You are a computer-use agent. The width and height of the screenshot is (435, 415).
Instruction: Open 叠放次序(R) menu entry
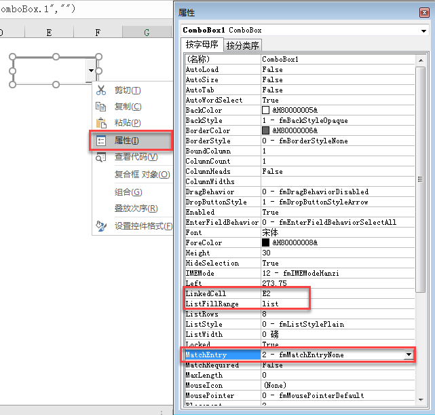pos(136,209)
